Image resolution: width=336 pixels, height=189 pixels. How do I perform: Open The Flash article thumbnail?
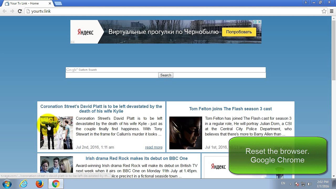pyautogui.click(x=186, y=133)
